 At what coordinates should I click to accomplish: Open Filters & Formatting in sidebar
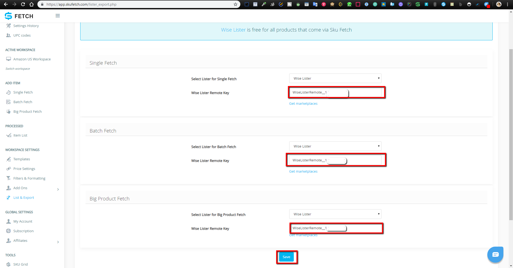29,178
